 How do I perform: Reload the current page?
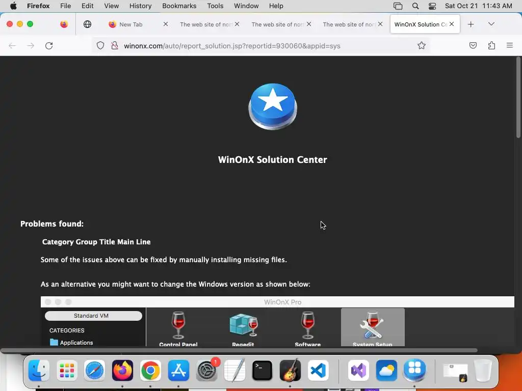coord(49,45)
